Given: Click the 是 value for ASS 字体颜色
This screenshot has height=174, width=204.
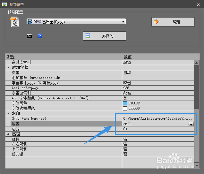Looking at the screenshot, I should 125,98.
